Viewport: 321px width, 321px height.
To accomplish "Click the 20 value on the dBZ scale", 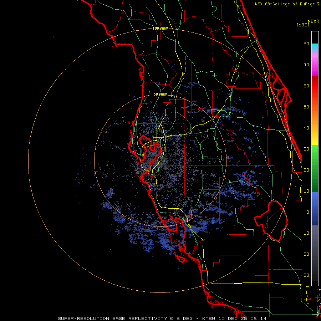I will [x=306, y=170].
